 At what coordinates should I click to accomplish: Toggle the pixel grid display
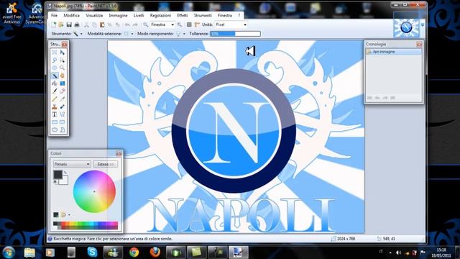coord(189,24)
